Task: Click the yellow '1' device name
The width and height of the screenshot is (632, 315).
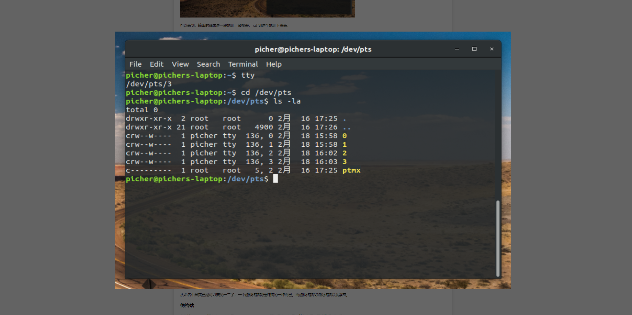Action: tap(345, 144)
